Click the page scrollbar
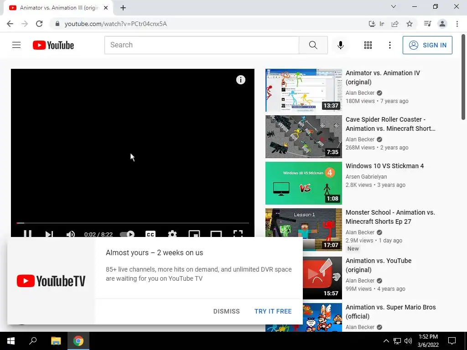467x350 pixels. (x=463, y=77)
